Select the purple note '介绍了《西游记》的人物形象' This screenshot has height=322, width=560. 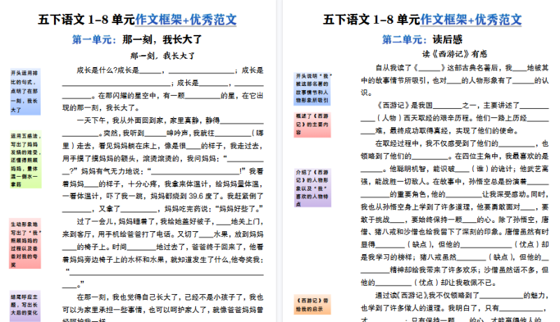tap(312, 188)
